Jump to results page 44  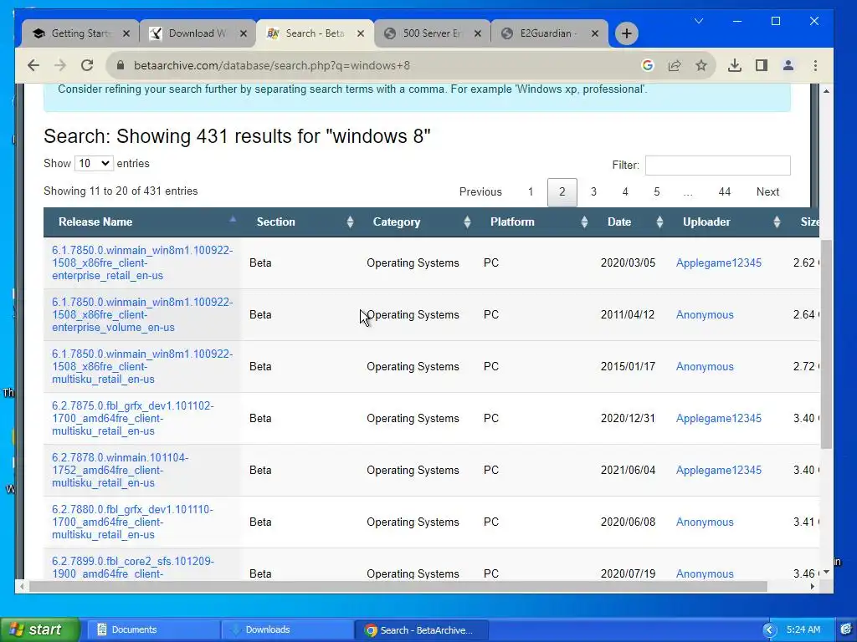tap(724, 192)
